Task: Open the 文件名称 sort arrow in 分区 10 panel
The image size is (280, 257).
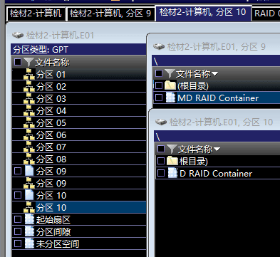Action: click(217, 150)
